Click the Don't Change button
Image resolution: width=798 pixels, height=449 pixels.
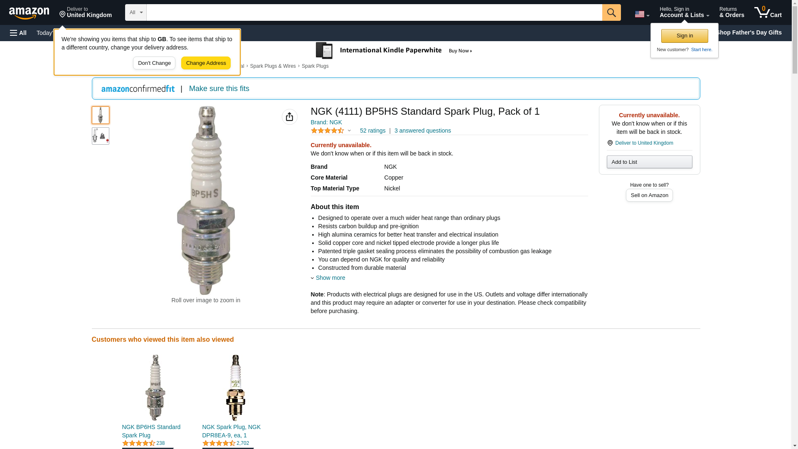coord(154,63)
